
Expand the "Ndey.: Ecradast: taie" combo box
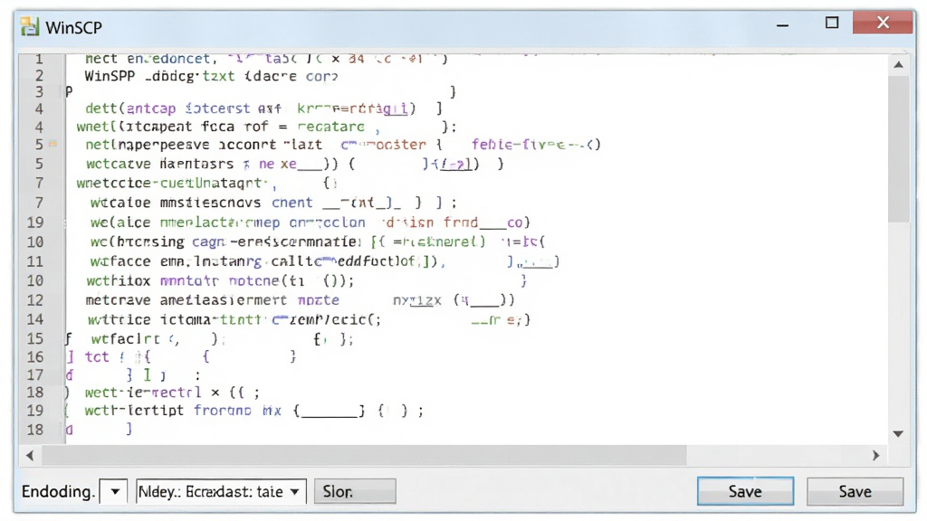pos(221,491)
